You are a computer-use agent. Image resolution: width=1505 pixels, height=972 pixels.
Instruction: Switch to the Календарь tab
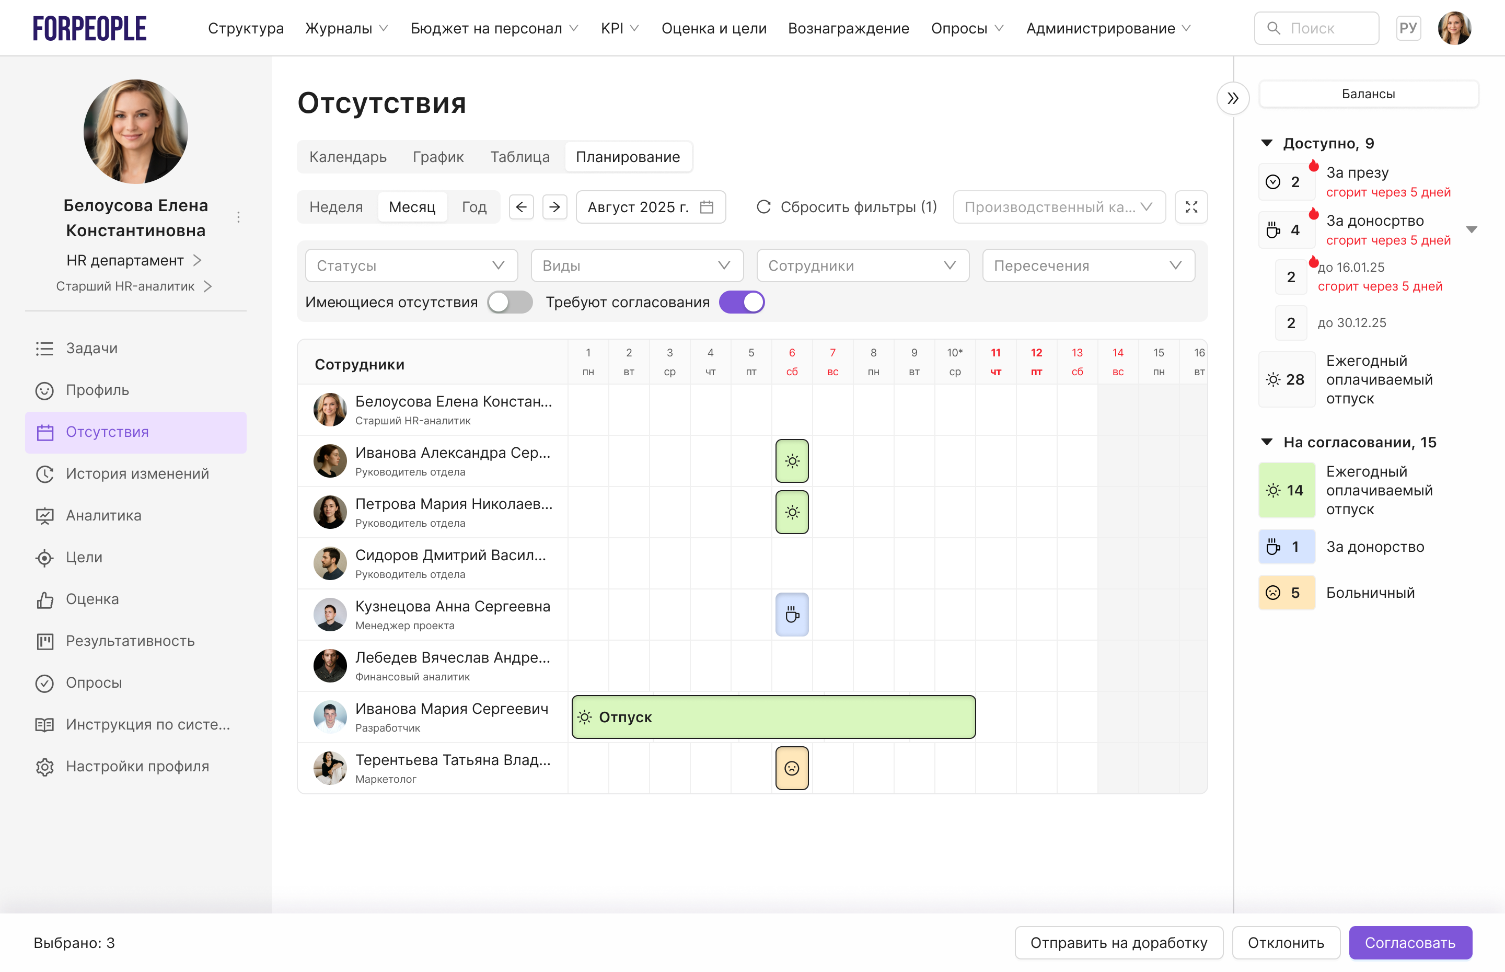coord(348,157)
